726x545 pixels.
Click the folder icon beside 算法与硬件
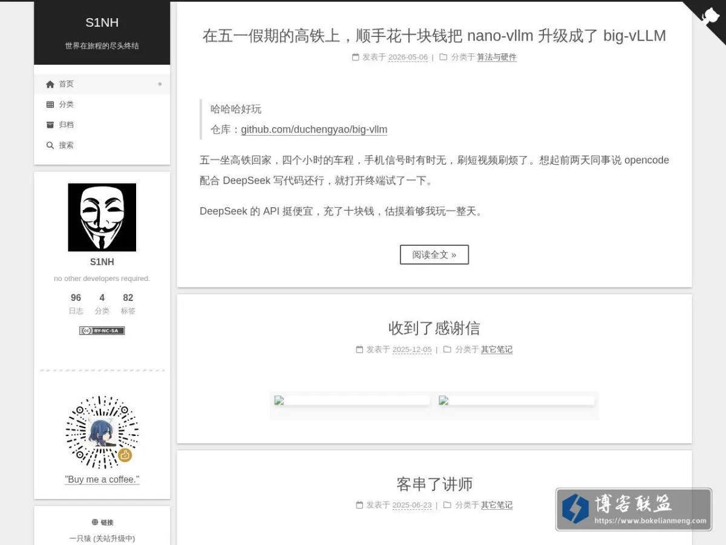(443, 58)
